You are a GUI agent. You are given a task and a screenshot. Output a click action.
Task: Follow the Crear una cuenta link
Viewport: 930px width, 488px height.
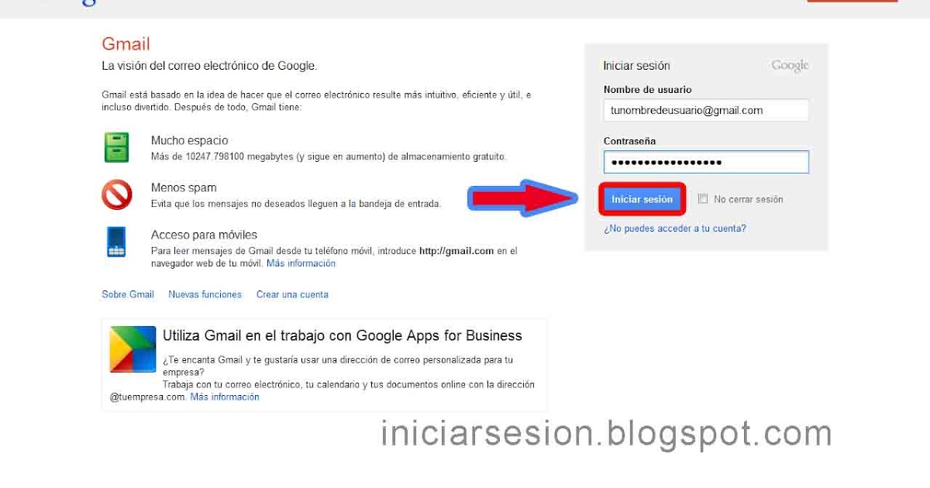click(292, 294)
